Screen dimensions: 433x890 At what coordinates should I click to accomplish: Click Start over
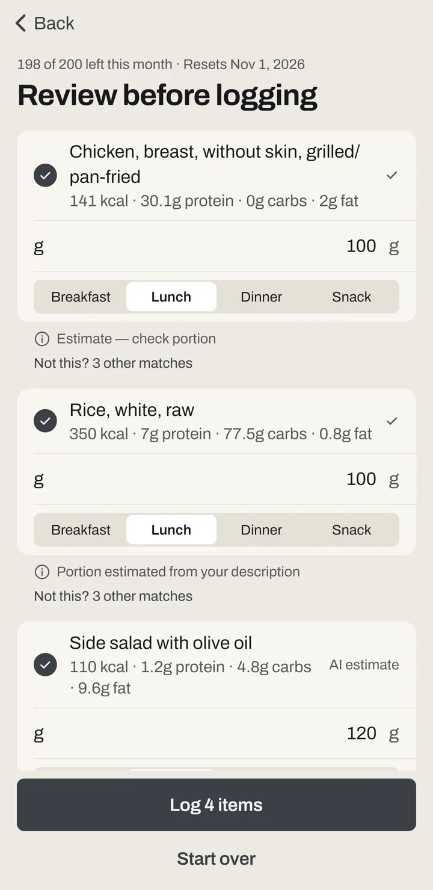(216, 859)
